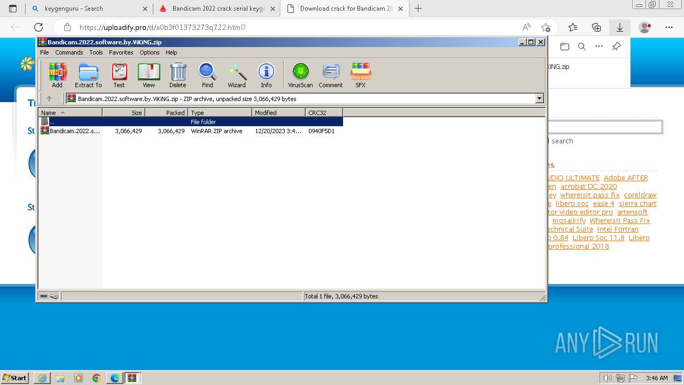The width and height of the screenshot is (684, 385).
Task: Click the page search input field
Action: click(x=605, y=127)
